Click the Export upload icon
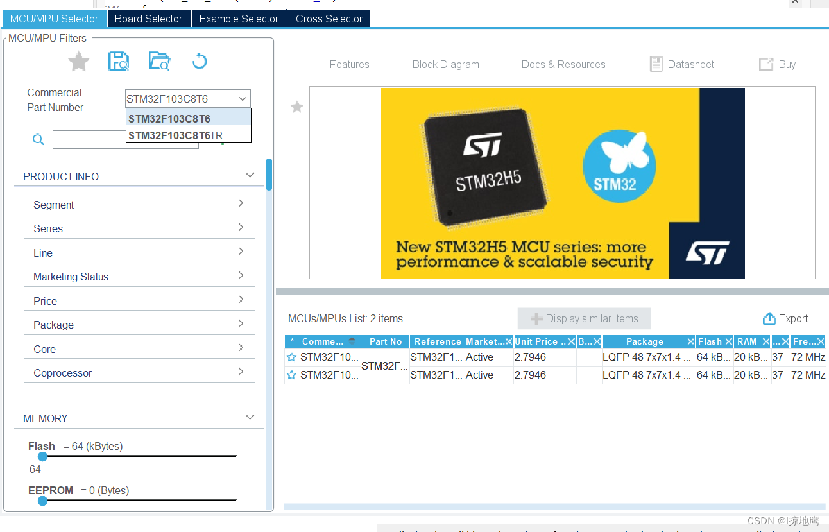This screenshot has width=829, height=532. point(769,318)
